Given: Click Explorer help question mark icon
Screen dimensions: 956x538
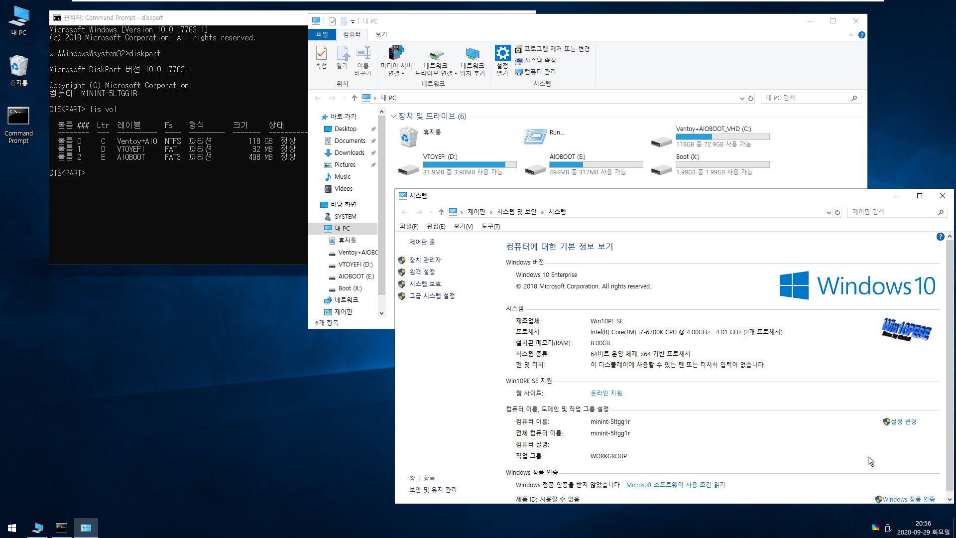Looking at the screenshot, I should (x=862, y=35).
